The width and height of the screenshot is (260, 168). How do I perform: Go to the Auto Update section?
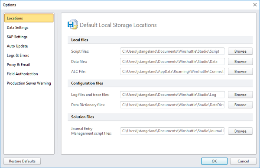pyautogui.click(x=17, y=46)
